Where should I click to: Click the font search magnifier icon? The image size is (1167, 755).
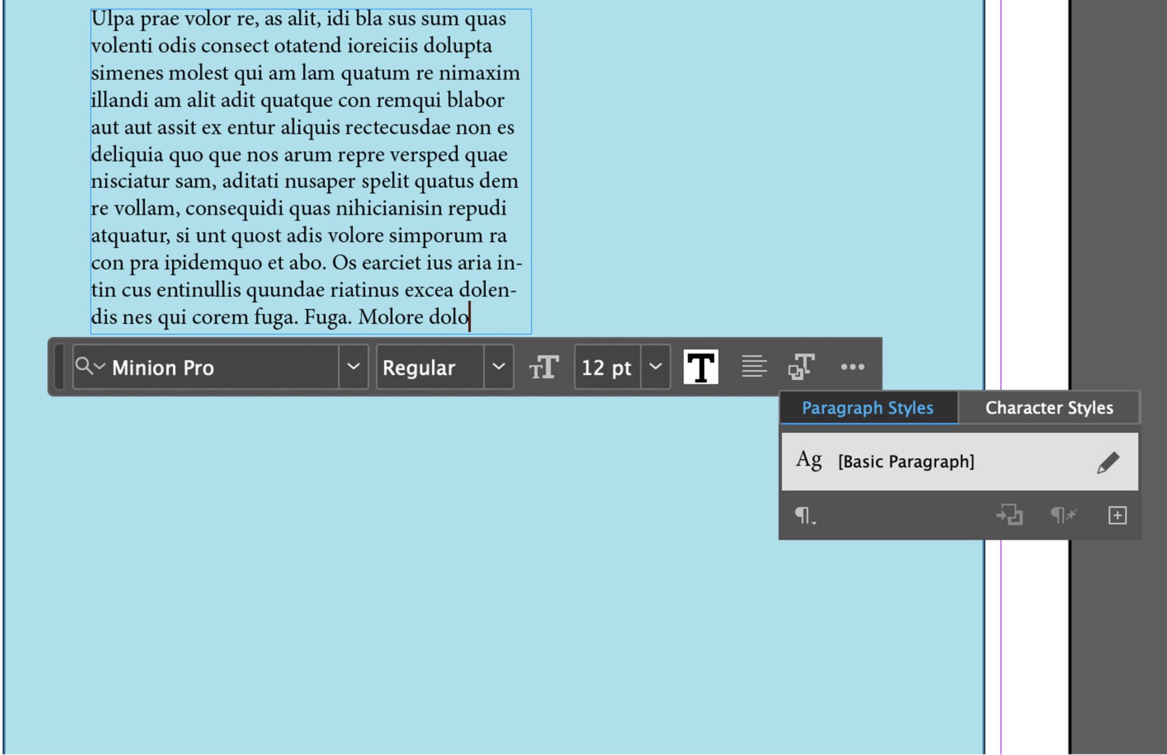(84, 367)
